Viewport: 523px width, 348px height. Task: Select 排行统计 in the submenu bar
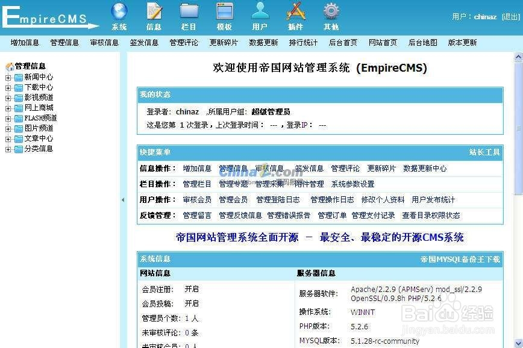tap(303, 43)
